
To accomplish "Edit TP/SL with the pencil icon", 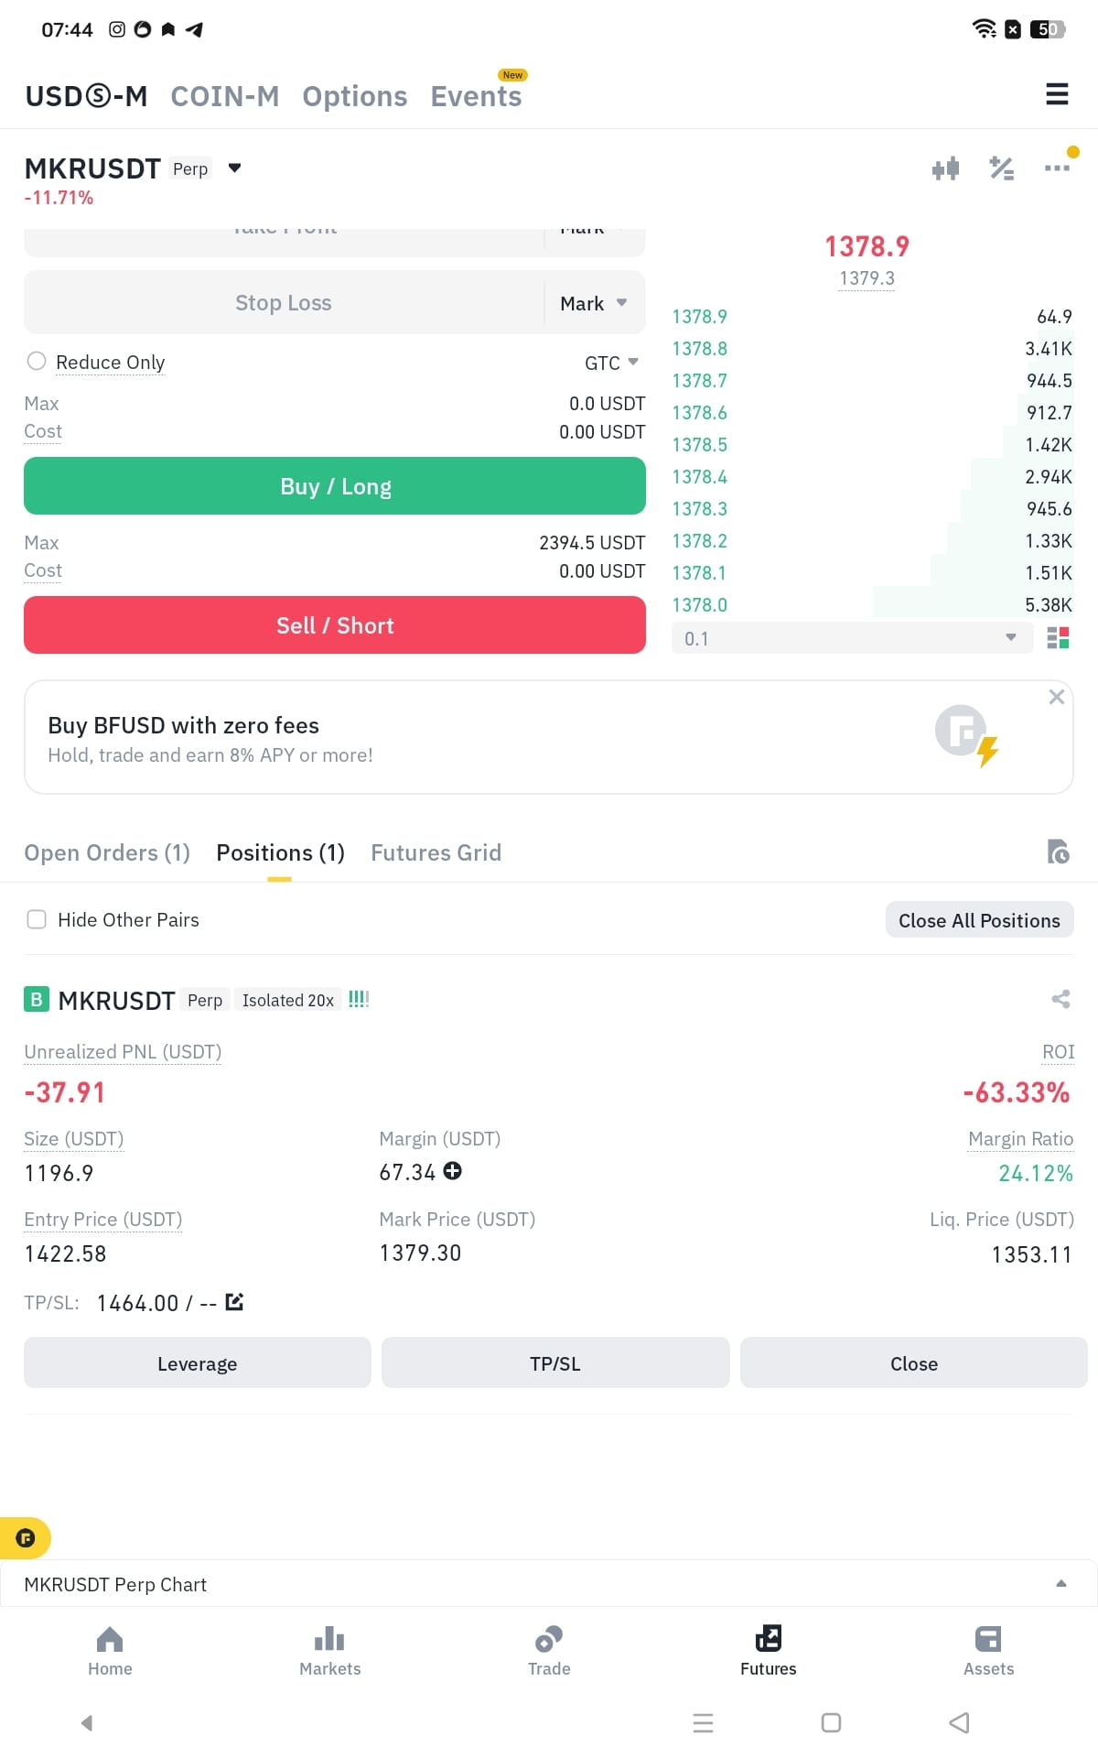I will [x=234, y=1302].
